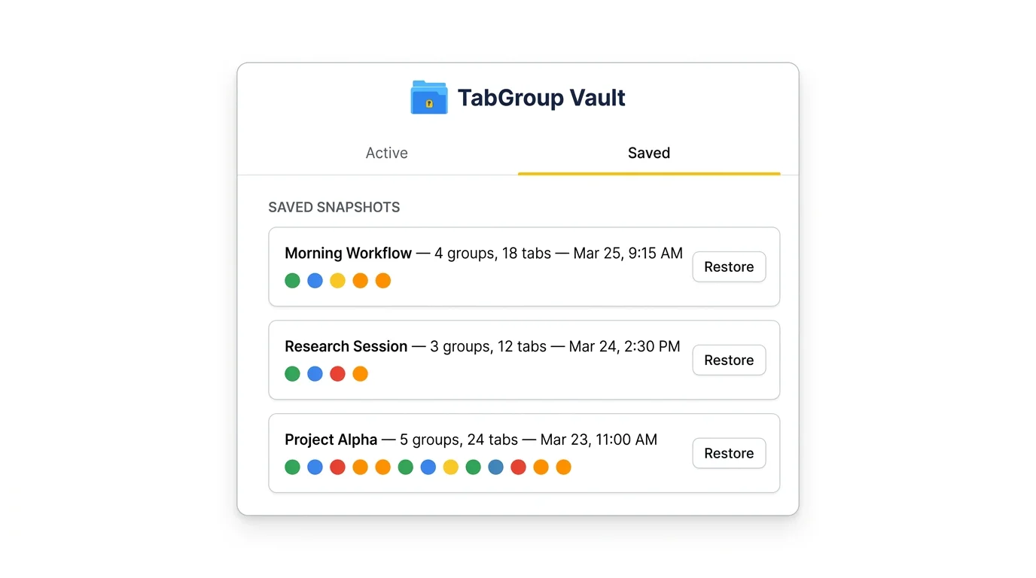Screen dimensions: 1036x578
Task: Select the Morning Workflow snapshot entry
Action: (525, 266)
